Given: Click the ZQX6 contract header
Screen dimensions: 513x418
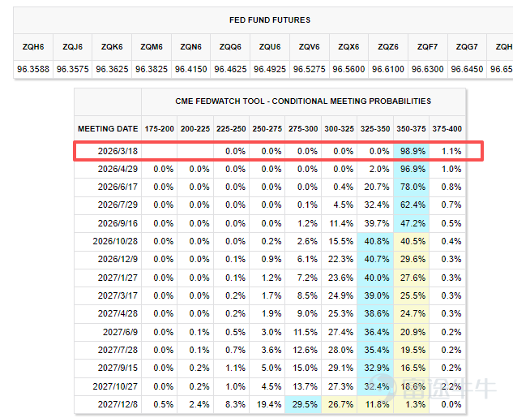Looking at the screenshot, I should tap(348, 47).
